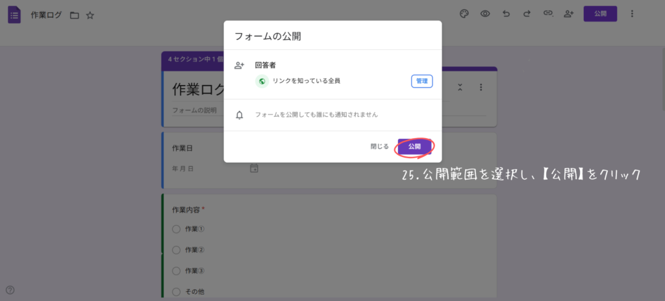Image resolution: width=665 pixels, height=301 pixels.
Task: Select the 作業① radio option
Action: point(177,230)
